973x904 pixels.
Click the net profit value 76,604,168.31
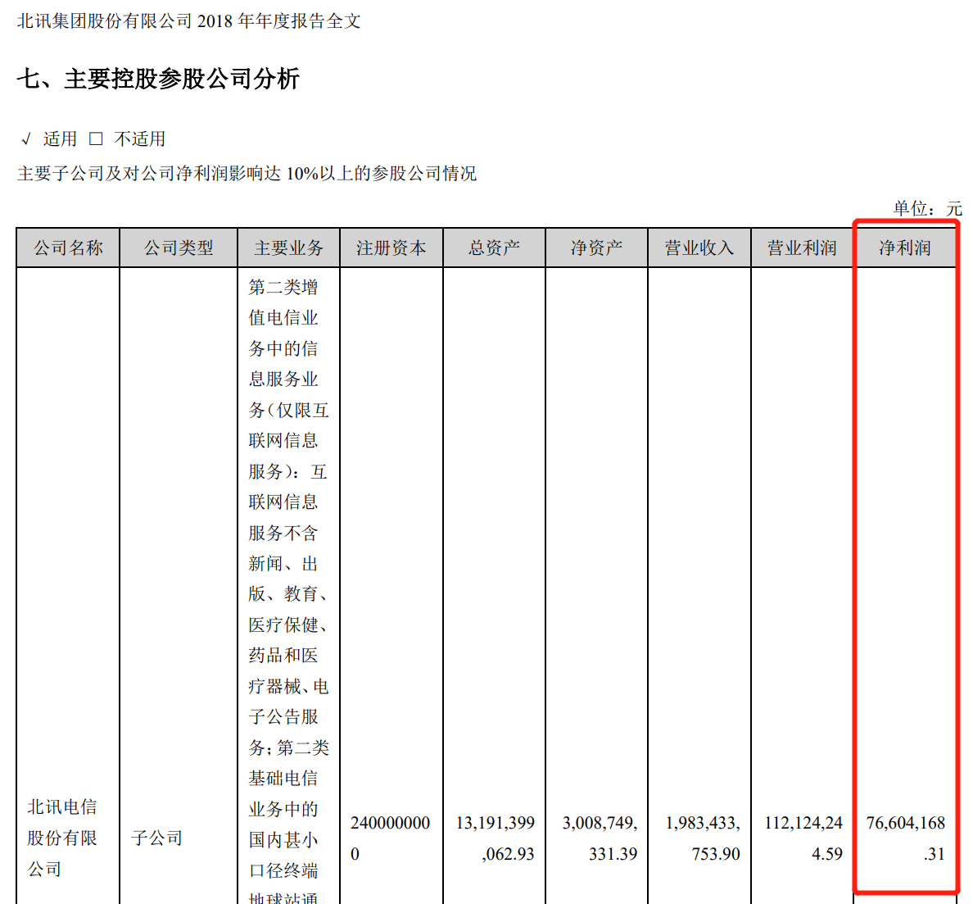point(906,838)
